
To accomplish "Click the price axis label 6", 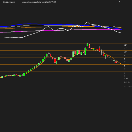I will tap(125, 66).
